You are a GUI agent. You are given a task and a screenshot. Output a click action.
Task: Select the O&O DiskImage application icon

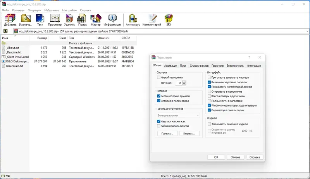point(3,61)
